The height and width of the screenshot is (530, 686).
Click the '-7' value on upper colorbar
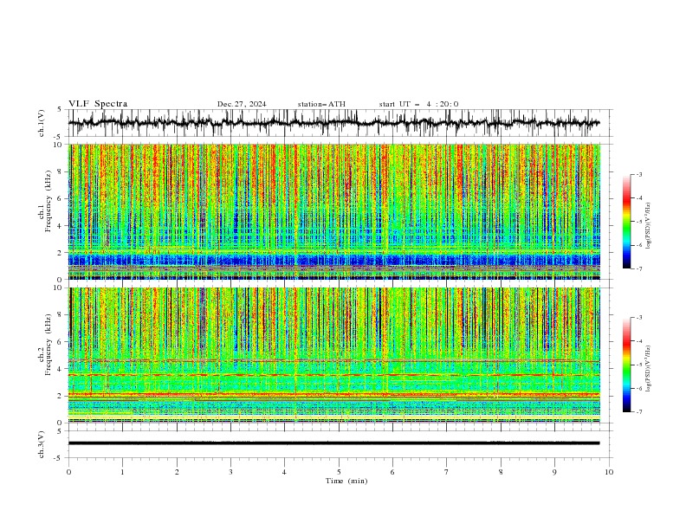[639, 268]
